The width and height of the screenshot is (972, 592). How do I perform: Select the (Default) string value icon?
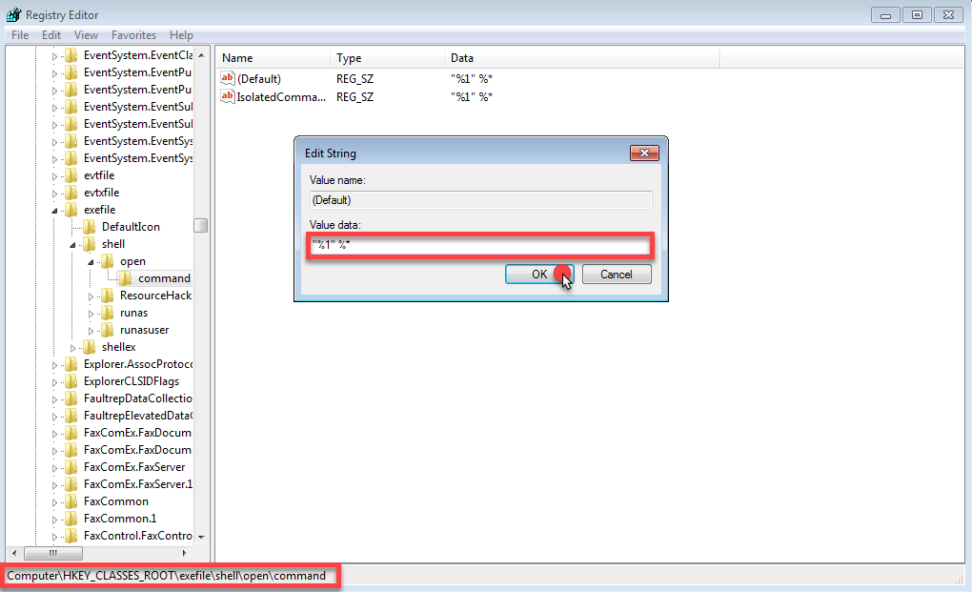(x=228, y=79)
